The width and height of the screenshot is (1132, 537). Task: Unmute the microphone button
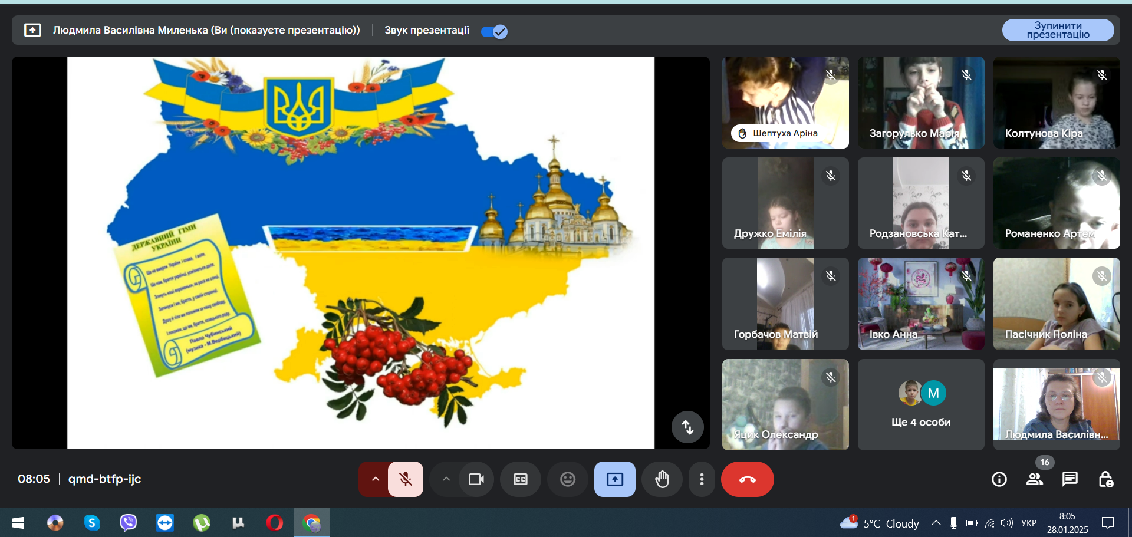click(406, 479)
